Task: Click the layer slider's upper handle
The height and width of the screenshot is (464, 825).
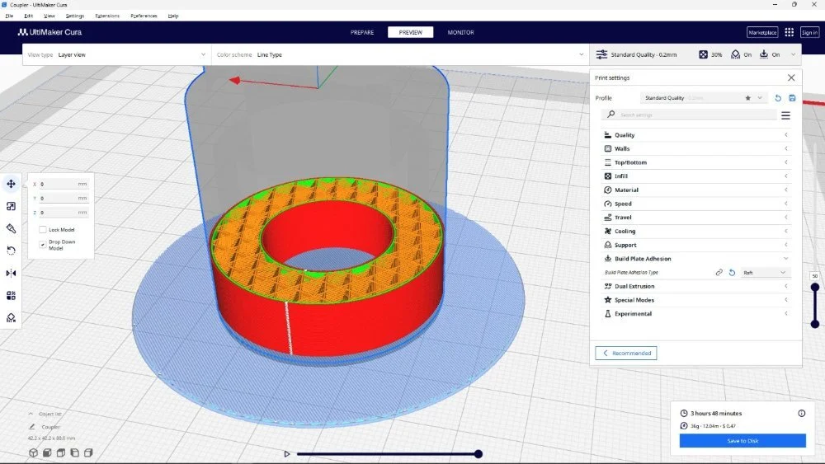Action: (815, 288)
